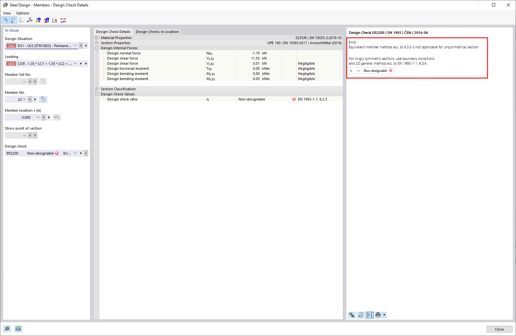Click the magnifier search icon in the status bar

7,329
